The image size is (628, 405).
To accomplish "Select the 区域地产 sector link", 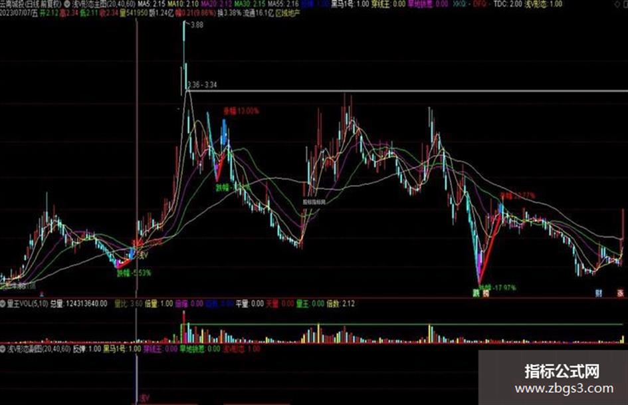I will pos(288,13).
